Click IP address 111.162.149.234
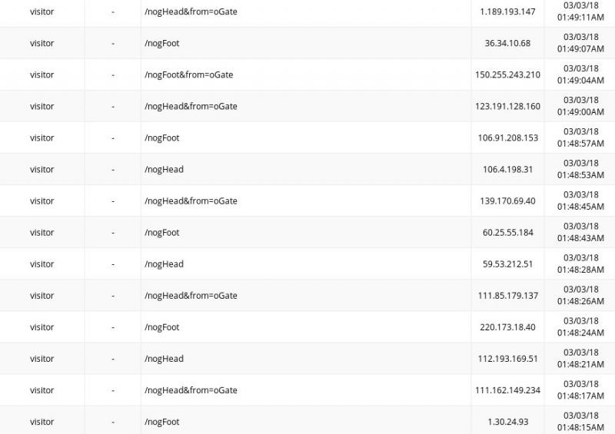Image resolution: width=615 pixels, height=434 pixels. [x=507, y=389]
